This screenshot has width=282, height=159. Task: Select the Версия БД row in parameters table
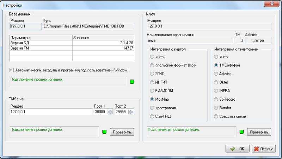coord(41,43)
